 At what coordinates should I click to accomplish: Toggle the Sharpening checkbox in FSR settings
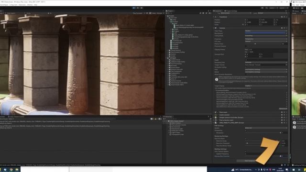pyautogui.click(x=246, y=130)
